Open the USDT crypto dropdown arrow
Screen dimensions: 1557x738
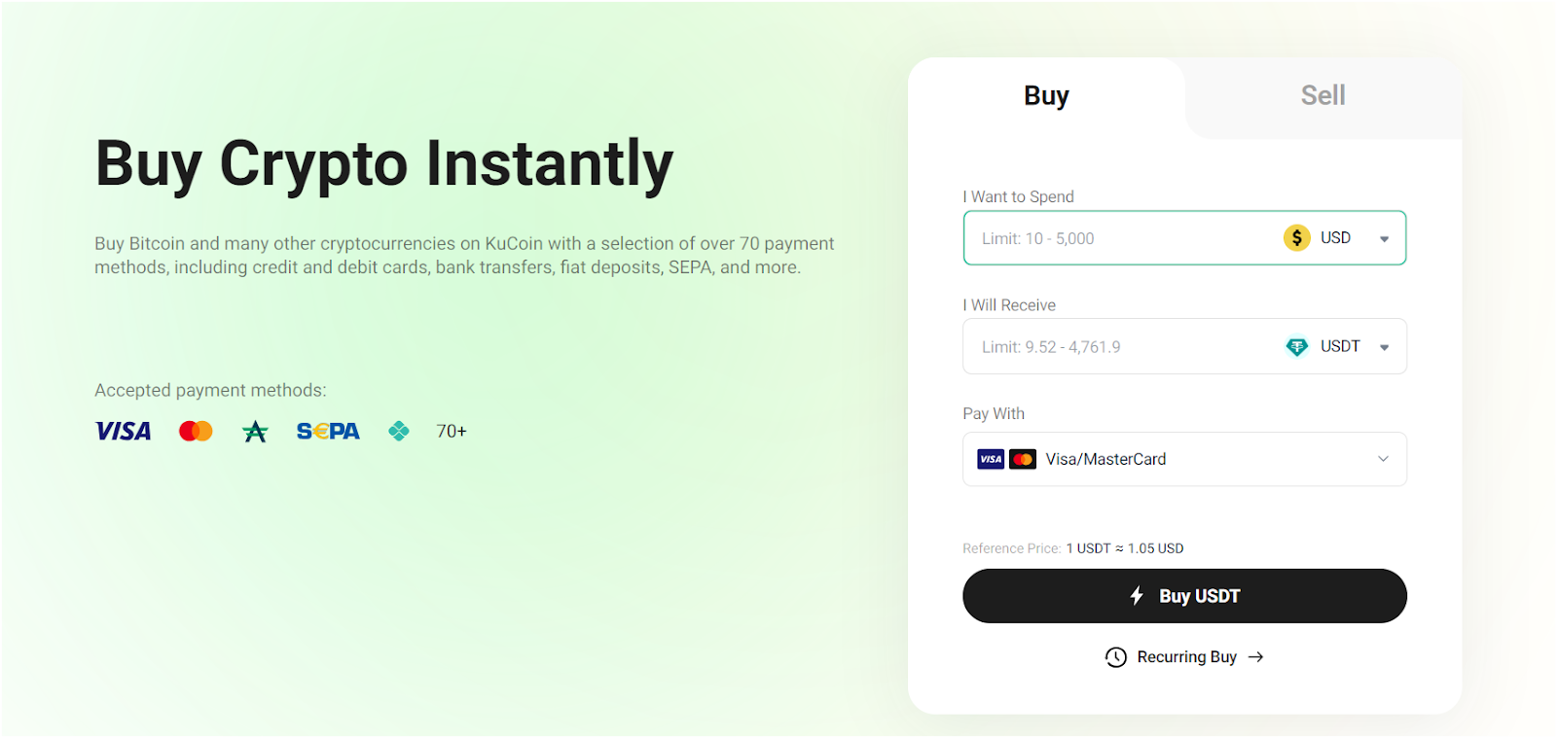[x=1384, y=347]
